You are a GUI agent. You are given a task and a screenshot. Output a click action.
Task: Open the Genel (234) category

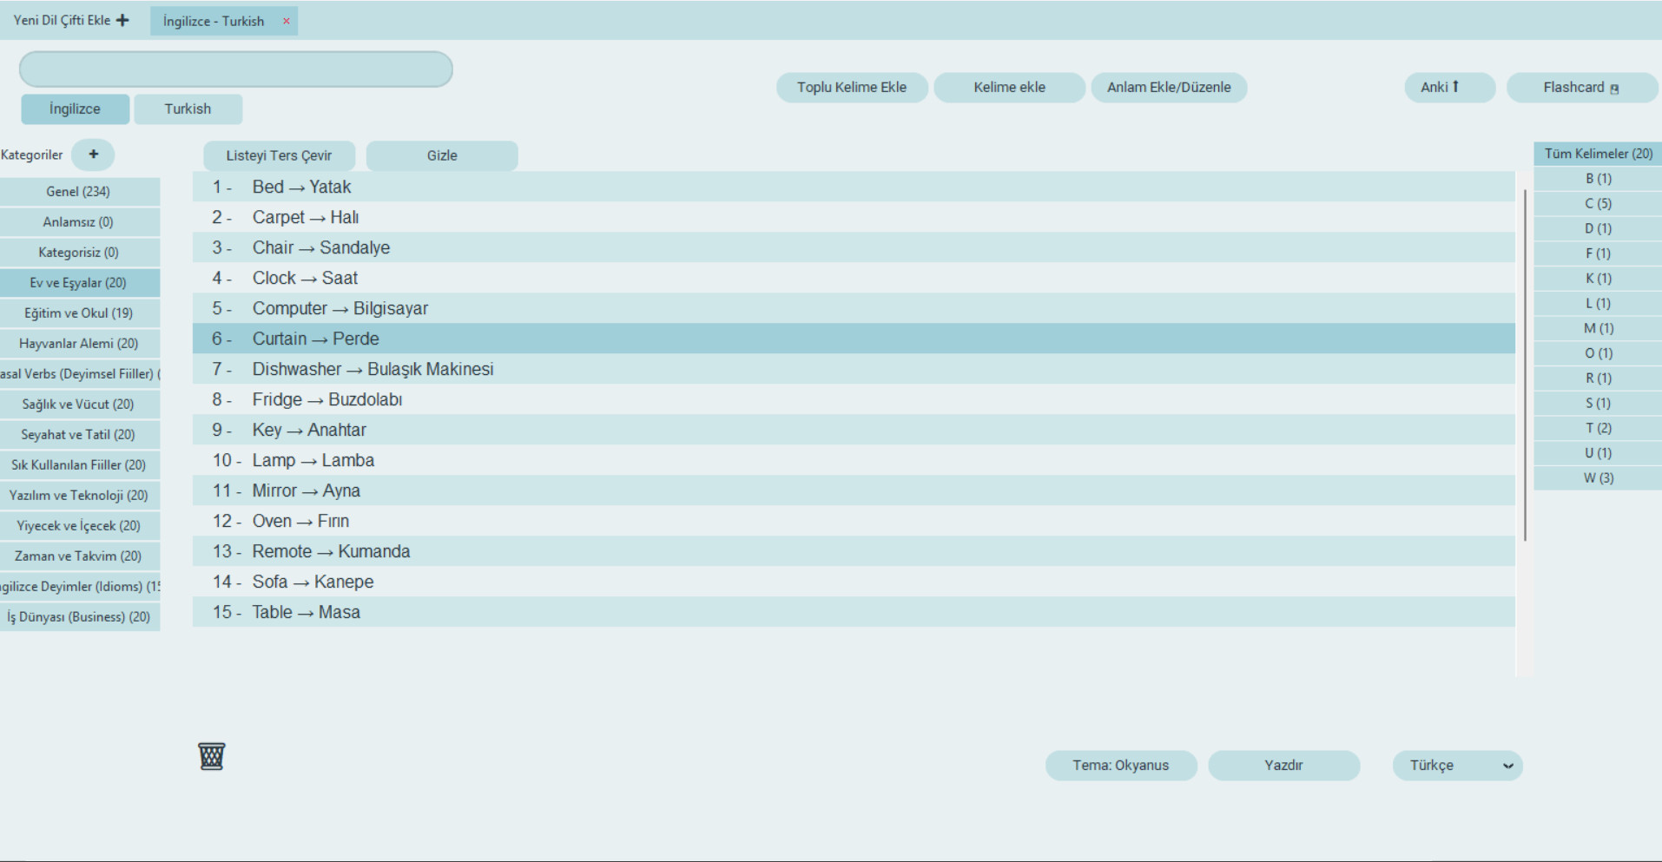click(x=79, y=191)
